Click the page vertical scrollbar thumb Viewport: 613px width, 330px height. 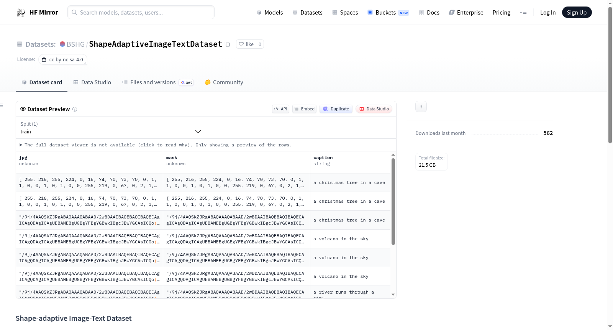(610, 75)
